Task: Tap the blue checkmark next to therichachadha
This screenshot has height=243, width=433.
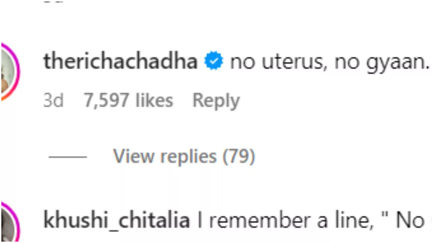Action: pos(213,61)
